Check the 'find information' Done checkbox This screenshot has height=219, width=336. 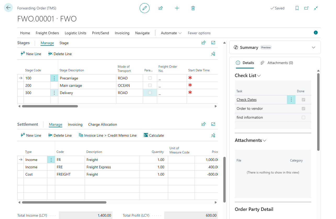click(303, 117)
